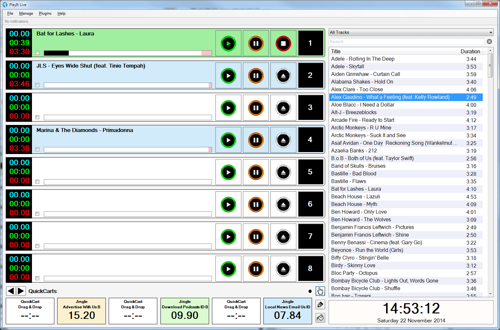500x330 pixels.
Task: Open the Help menu
Action: coord(61,13)
